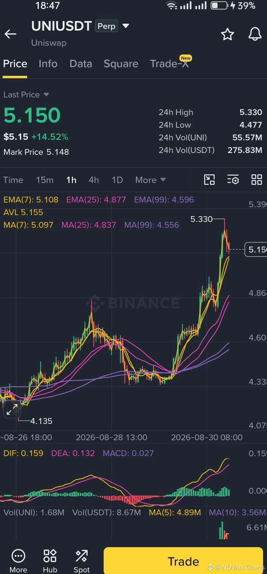This screenshot has width=267, height=574.
Task: Open the Last Price dropdown
Action: coord(26,95)
